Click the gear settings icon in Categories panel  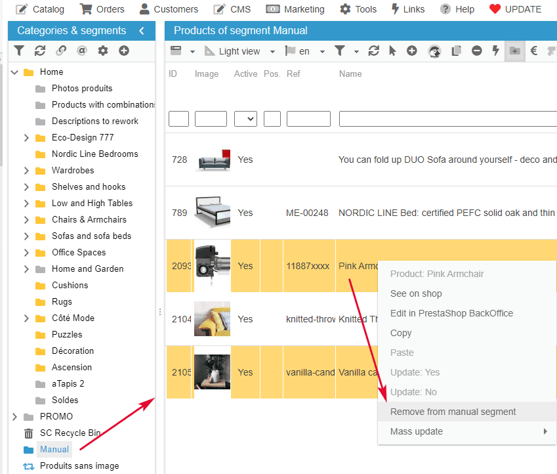(103, 51)
